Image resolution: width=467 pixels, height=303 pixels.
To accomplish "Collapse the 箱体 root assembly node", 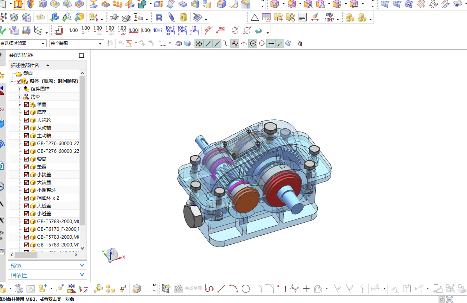I will pos(12,81).
